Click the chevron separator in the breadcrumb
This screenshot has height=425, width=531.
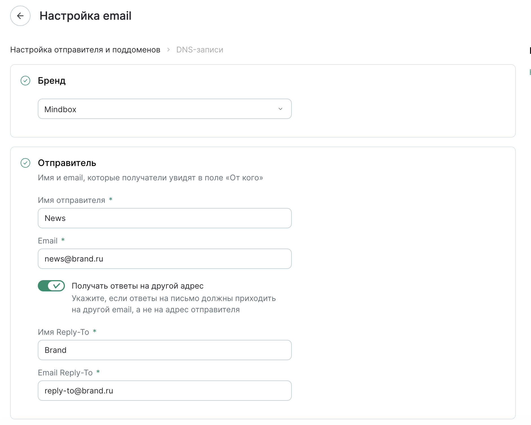pos(168,50)
